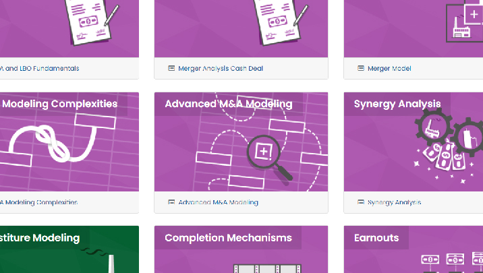The image size is (483, 273).
Task: Open the LBO Fundamentals course link
Action: 40,68
